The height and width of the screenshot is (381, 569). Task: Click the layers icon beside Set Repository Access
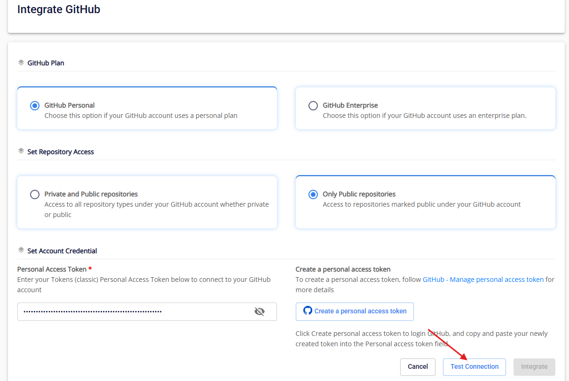pyautogui.click(x=21, y=151)
